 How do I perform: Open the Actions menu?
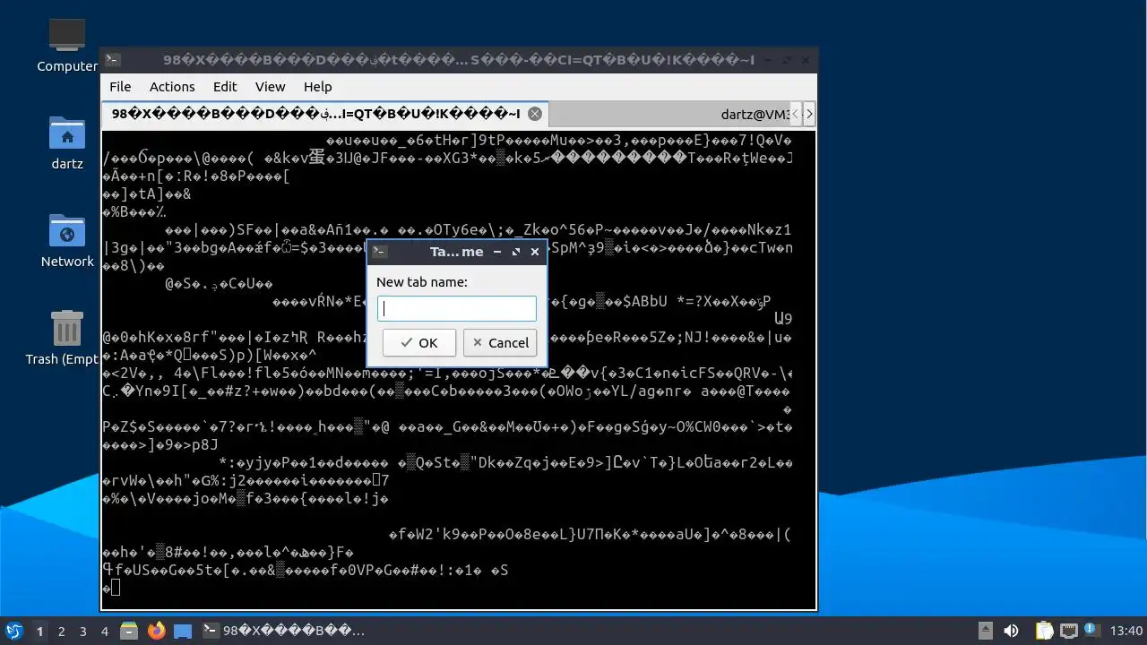click(x=172, y=87)
